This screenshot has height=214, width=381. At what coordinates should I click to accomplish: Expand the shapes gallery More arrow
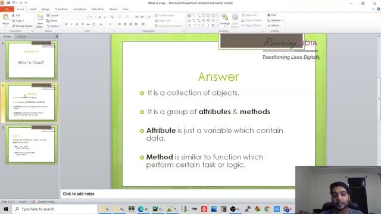coord(217,26)
